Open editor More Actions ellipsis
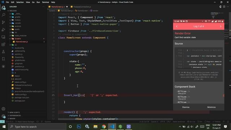The width and height of the screenshot is (231, 130). [x=228, y=7]
